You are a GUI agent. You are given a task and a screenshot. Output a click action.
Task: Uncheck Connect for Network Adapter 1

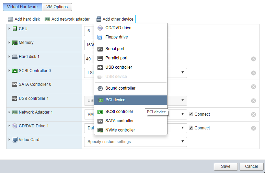pyautogui.click(x=191, y=114)
